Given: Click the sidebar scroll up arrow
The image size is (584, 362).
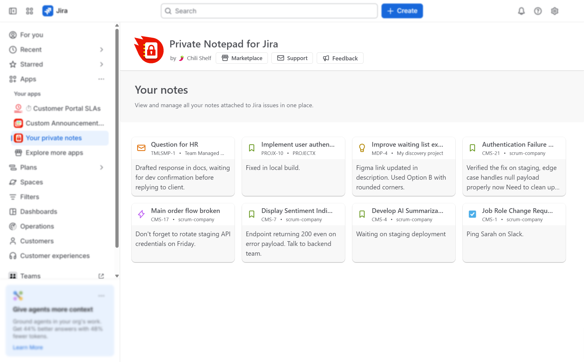Looking at the screenshot, I should point(117,25).
